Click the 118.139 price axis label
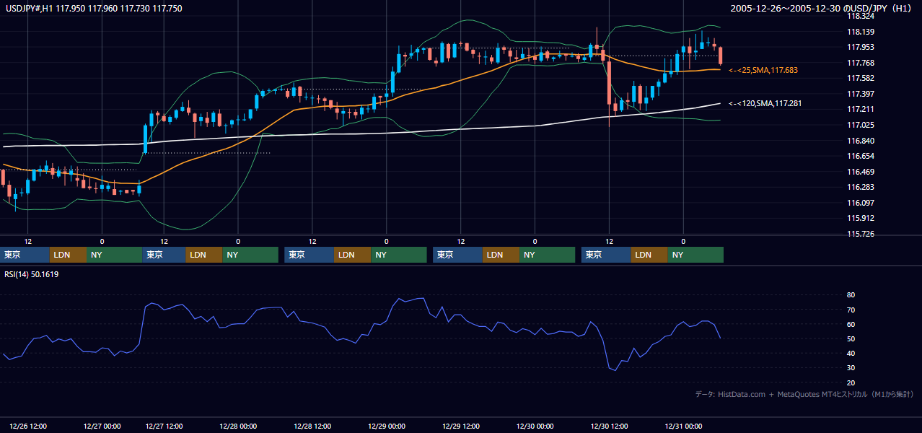This screenshot has width=922, height=433. (x=861, y=32)
